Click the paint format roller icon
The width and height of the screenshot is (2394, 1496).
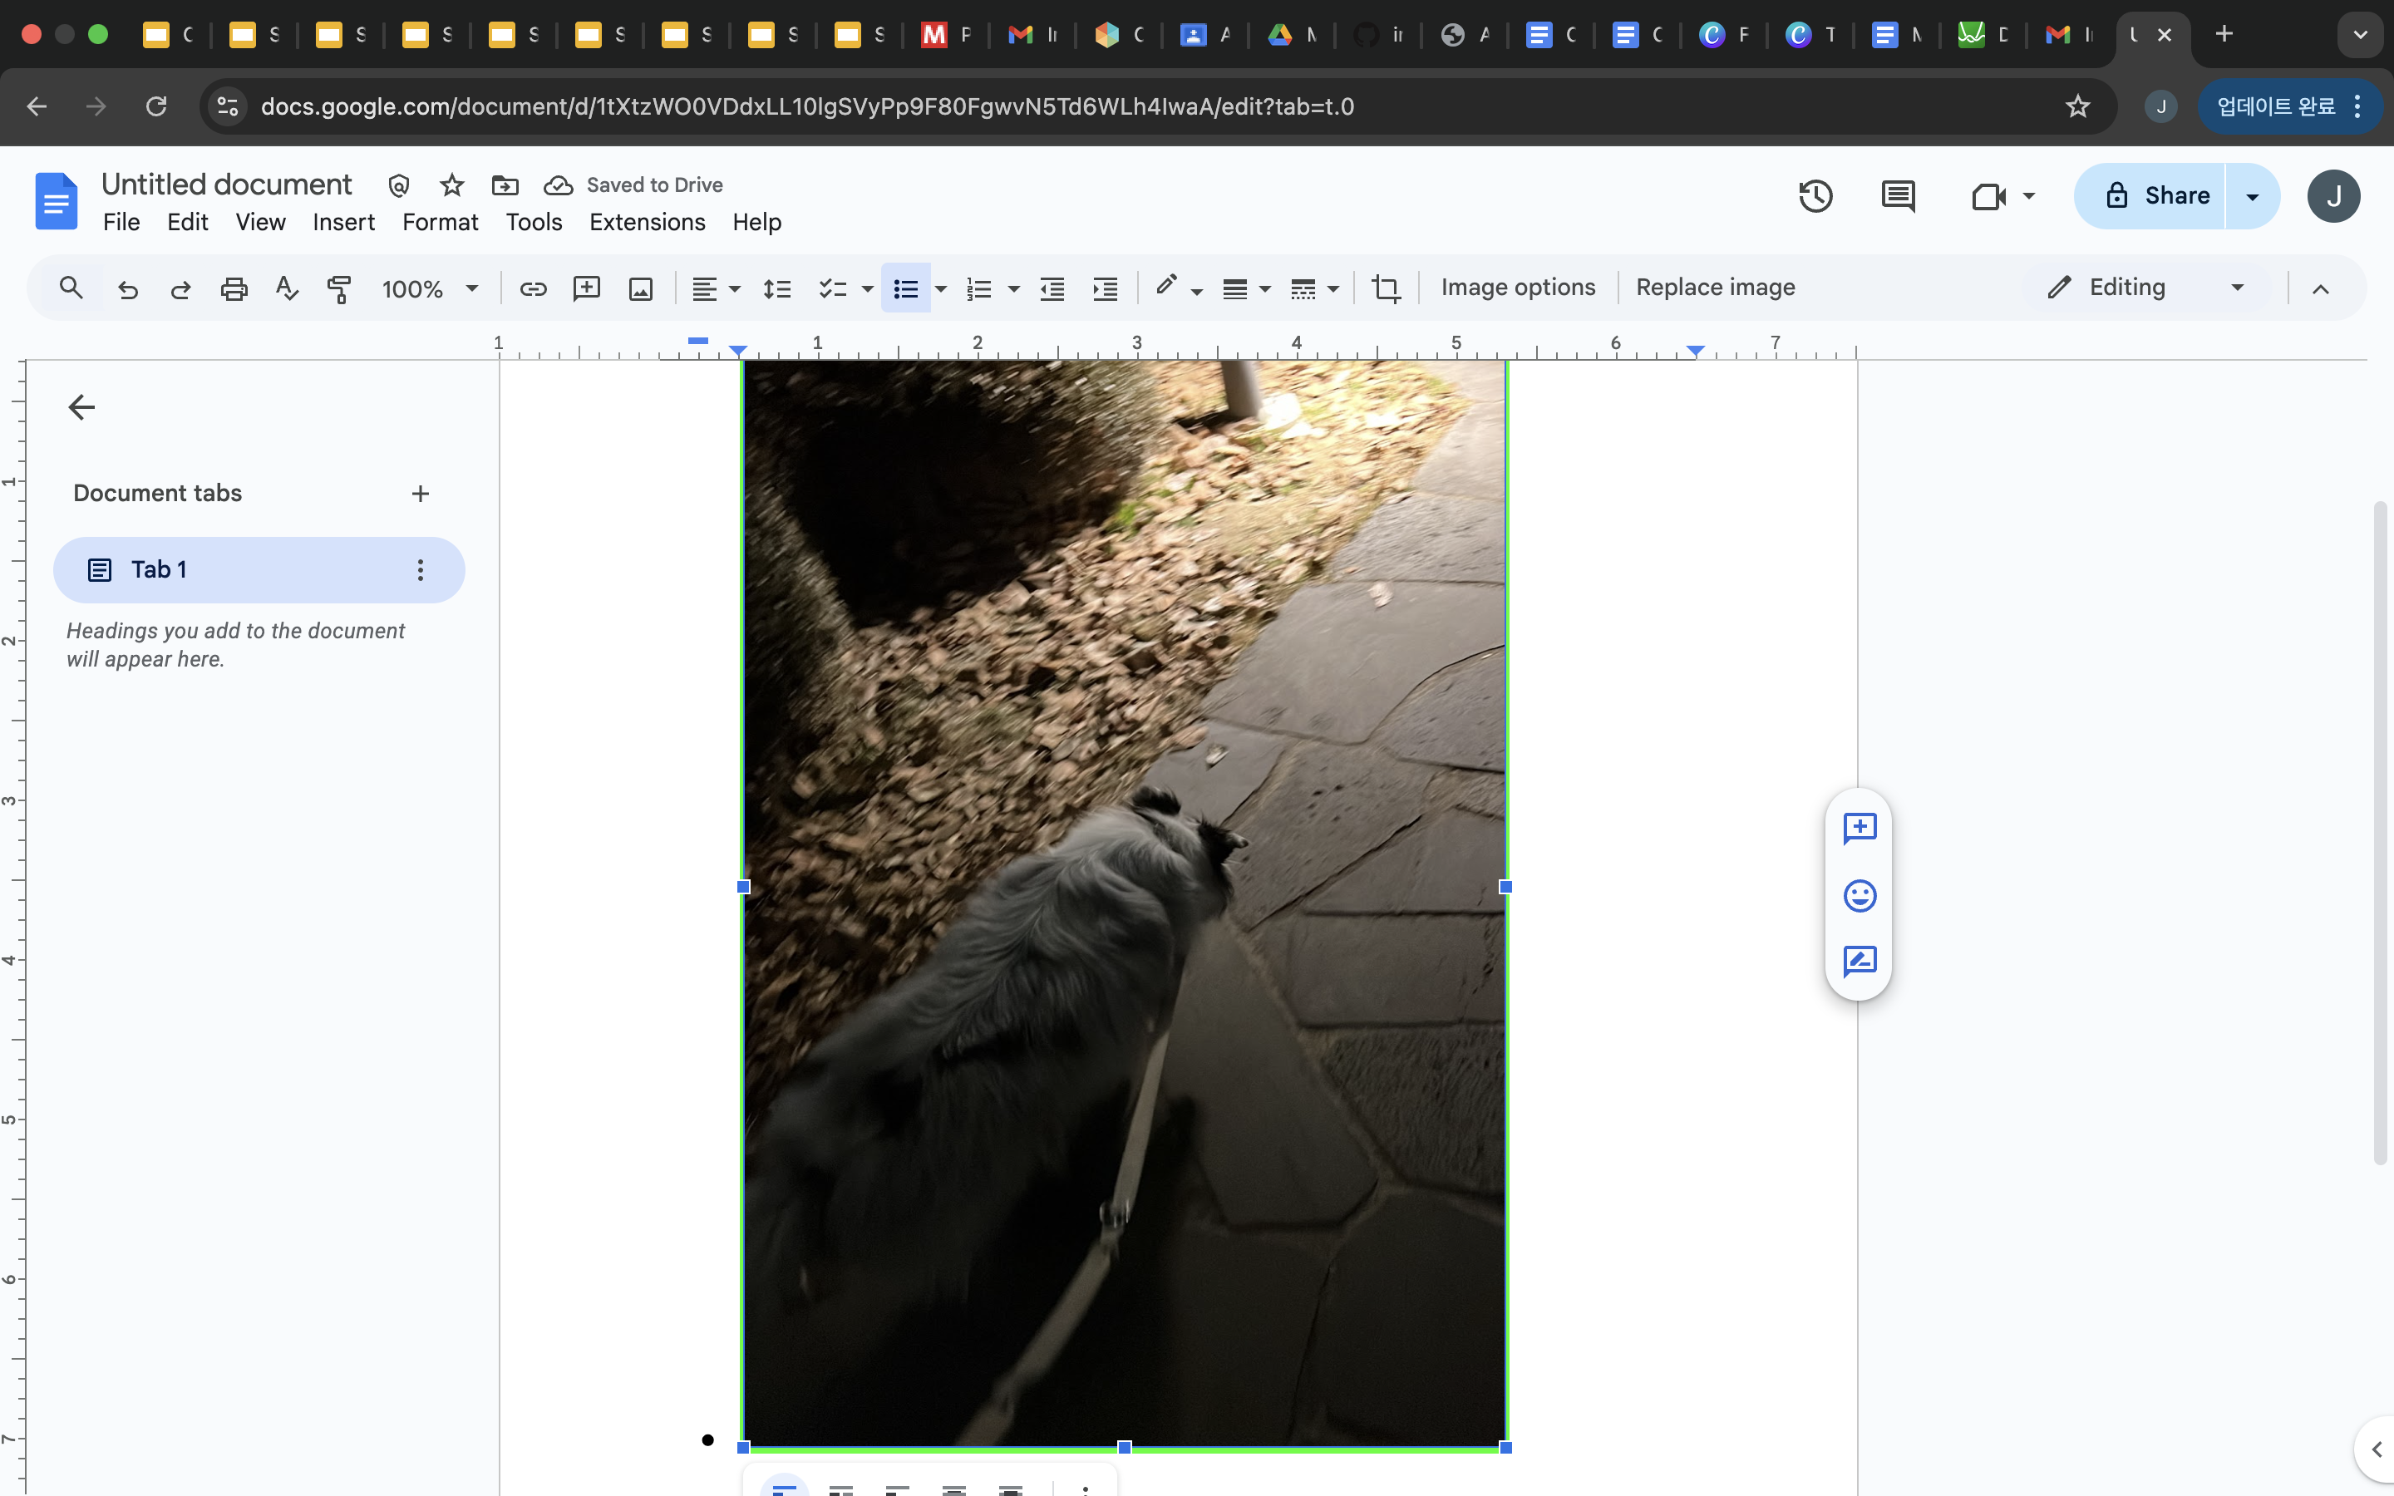[339, 288]
